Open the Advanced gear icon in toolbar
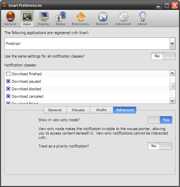The image size is (180, 187). point(123,19)
